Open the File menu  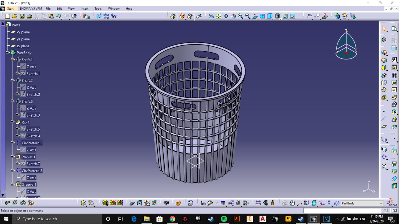click(48, 8)
